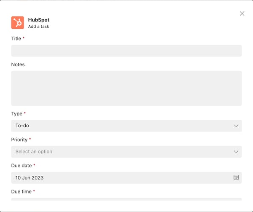Click the 'Due date' field label
Viewport: 253px width, 212px height.
coord(22,166)
